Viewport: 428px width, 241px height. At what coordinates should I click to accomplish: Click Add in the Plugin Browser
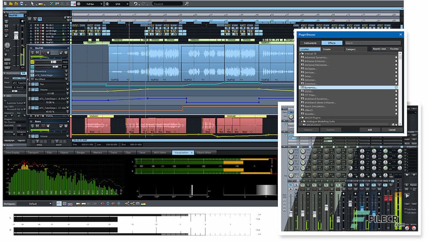[x=369, y=130]
